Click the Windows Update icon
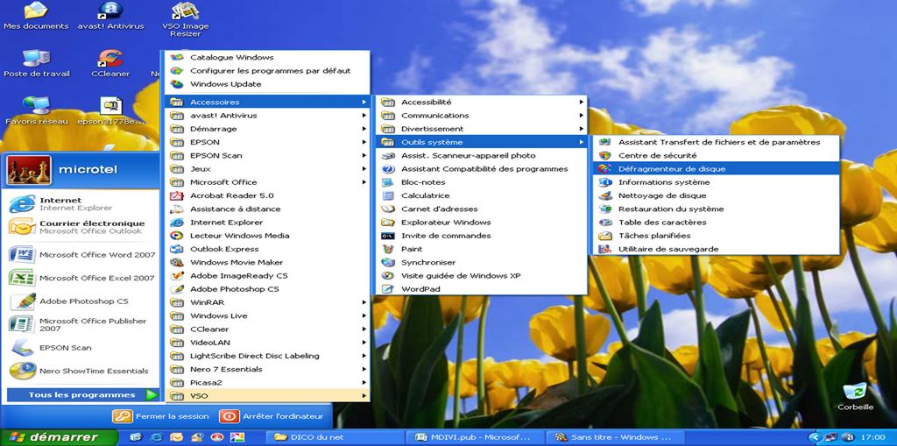The width and height of the screenshot is (897, 446). (x=177, y=84)
